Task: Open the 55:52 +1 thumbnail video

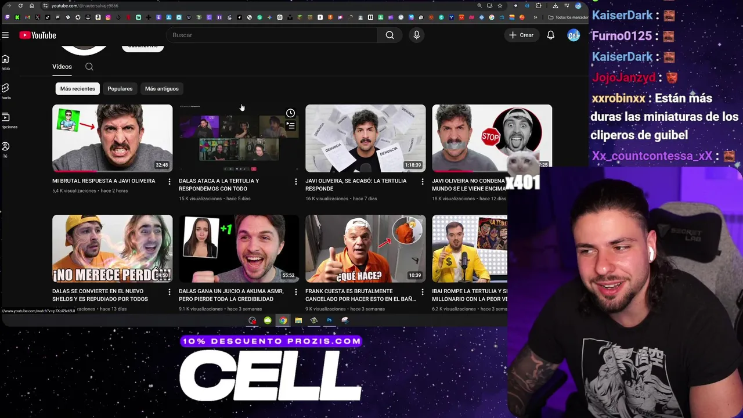Action: click(239, 248)
